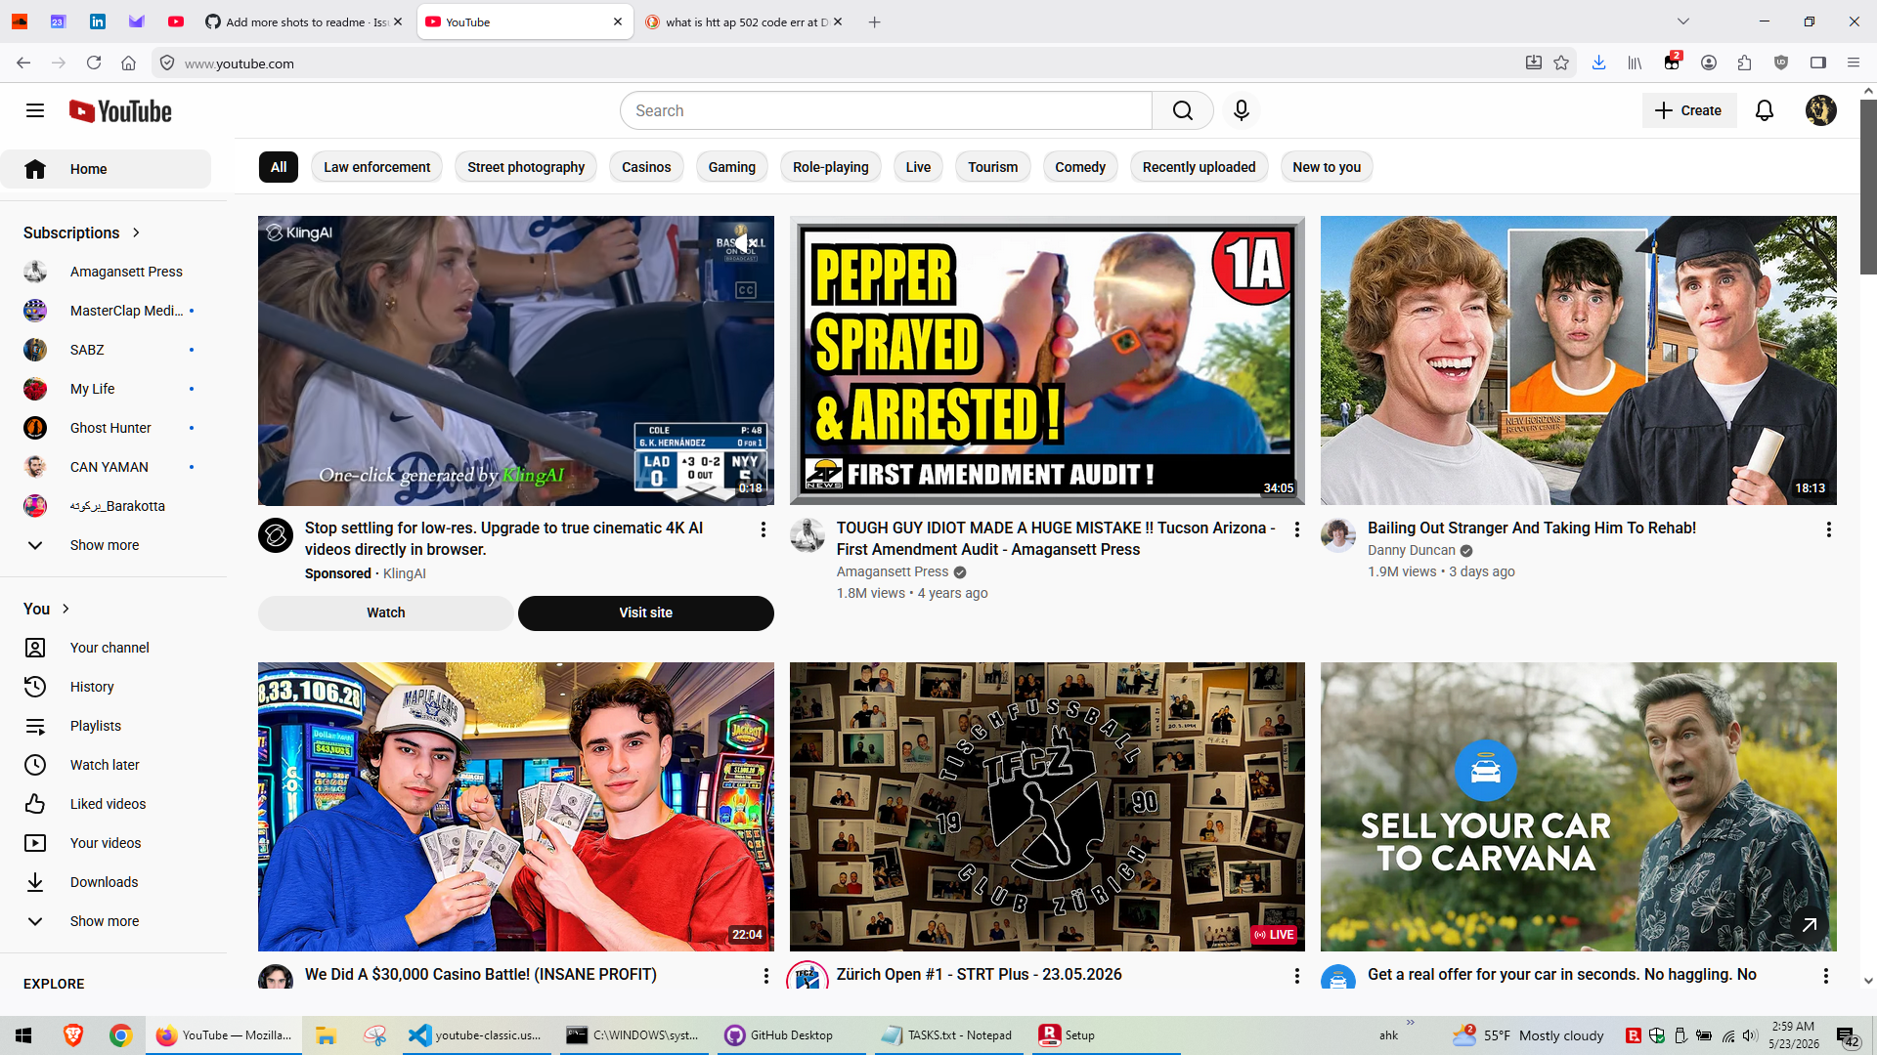Filter feed by Live chip
The image size is (1877, 1055).
[x=918, y=167]
